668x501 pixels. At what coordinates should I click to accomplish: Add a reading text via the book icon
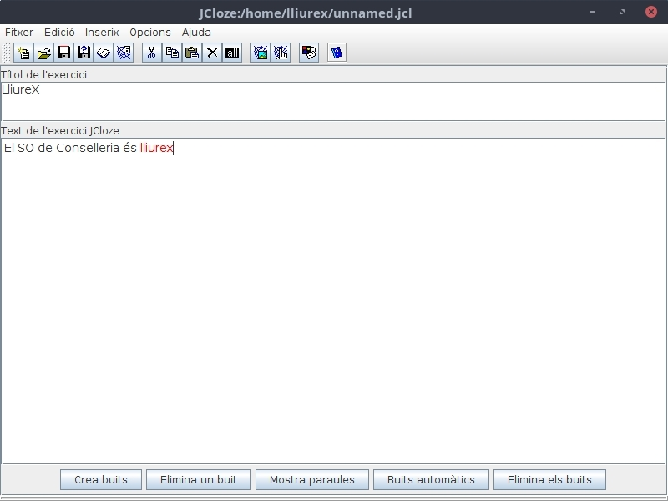(x=104, y=53)
